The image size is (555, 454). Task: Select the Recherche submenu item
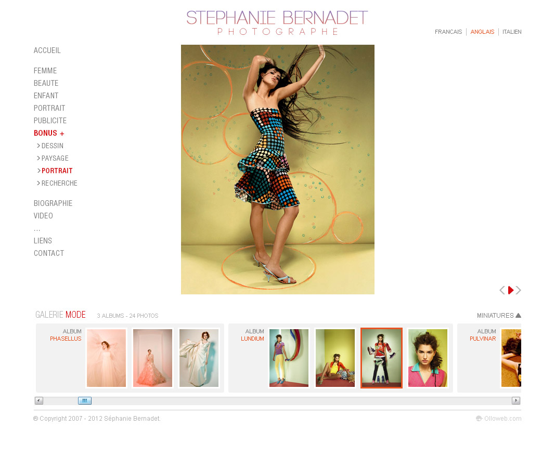59,184
